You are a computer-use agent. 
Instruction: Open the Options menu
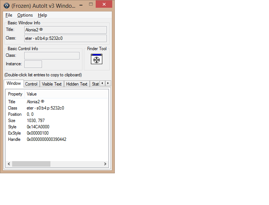pyautogui.click(x=25, y=15)
